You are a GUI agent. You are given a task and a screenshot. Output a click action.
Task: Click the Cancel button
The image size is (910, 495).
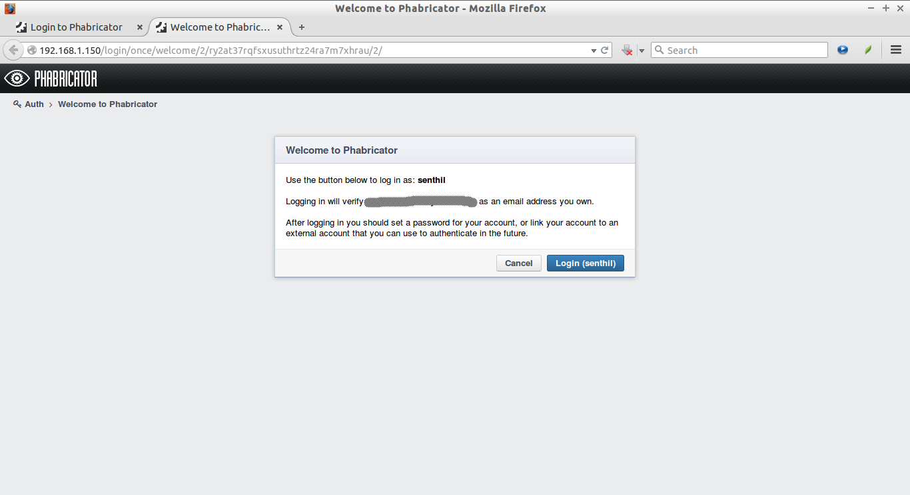519,263
